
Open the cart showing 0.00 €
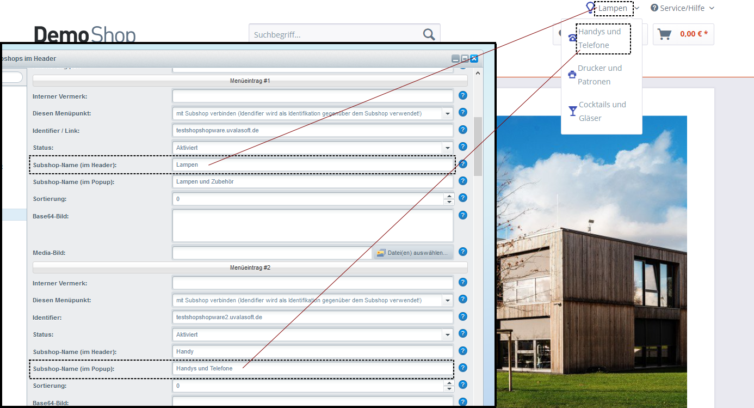pos(683,34)
